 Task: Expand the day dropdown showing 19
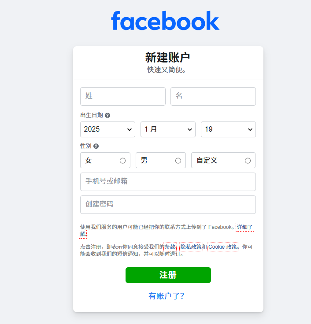(x=228, y=129)
